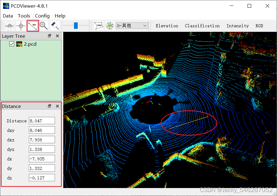Viewport: 277px width, 196px height.
Task: Click the Distance panel title
Action: point(11,106)
